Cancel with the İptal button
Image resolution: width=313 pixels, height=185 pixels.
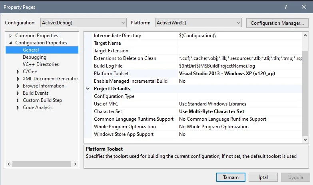click(263, 177)
